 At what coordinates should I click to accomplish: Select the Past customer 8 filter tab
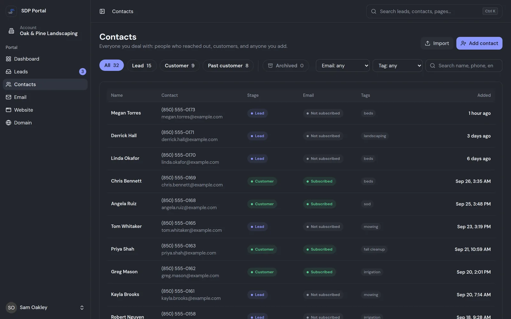228,66
